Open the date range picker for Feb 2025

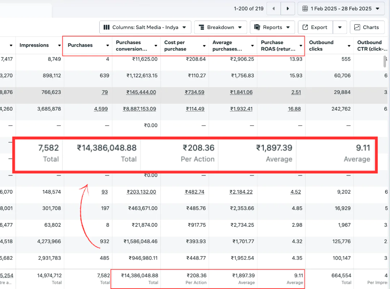(x=341, y=9)
